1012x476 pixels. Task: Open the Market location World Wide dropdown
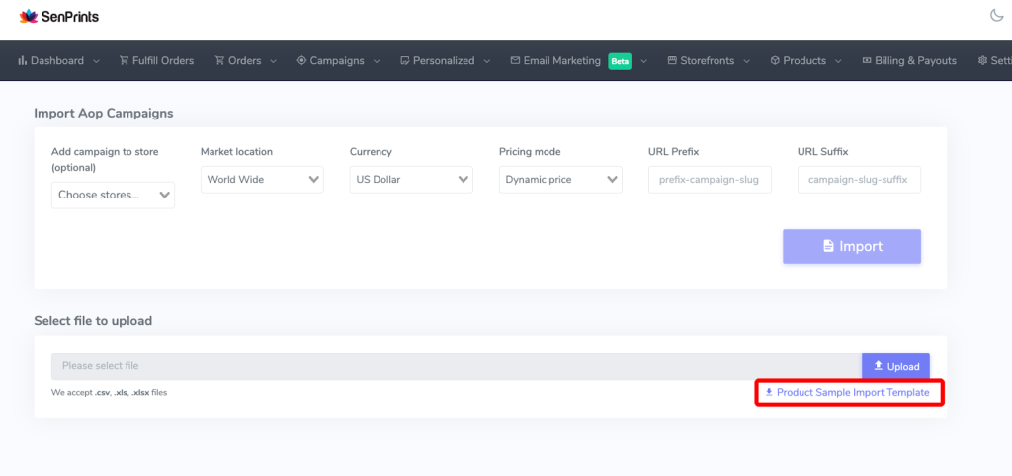point(262,180)
